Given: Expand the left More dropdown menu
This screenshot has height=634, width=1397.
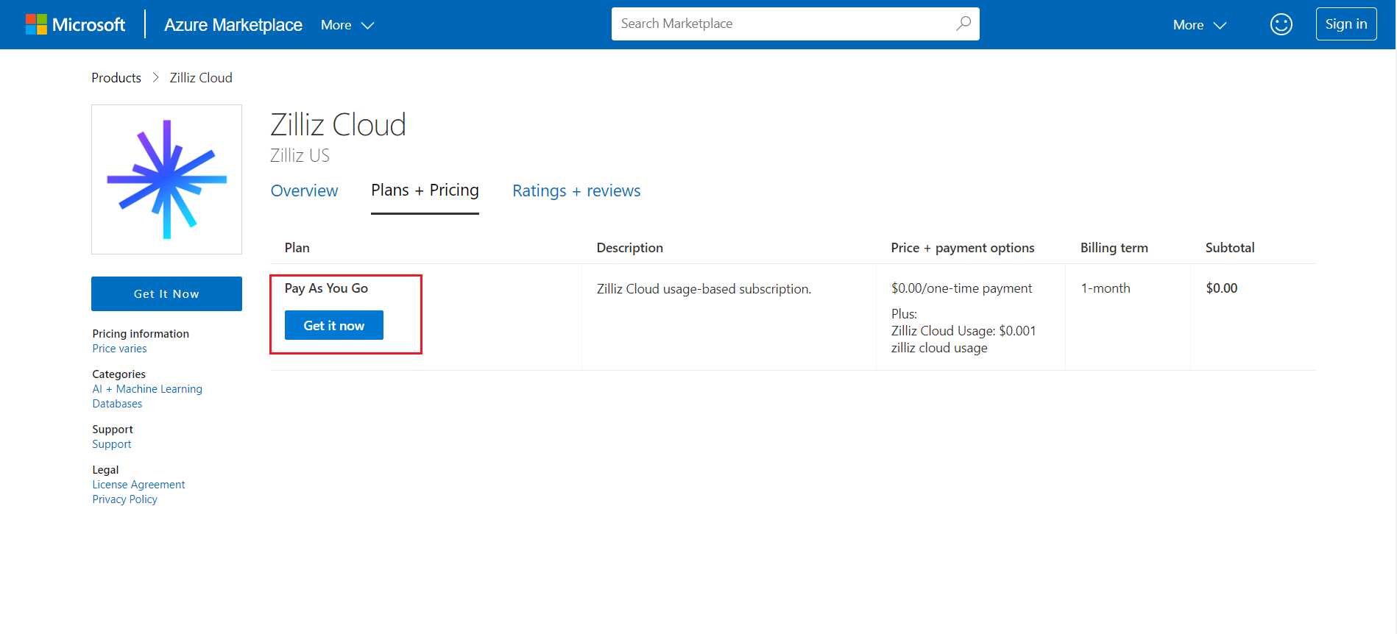Looking at the screenshot, I should tap(347, 25).
